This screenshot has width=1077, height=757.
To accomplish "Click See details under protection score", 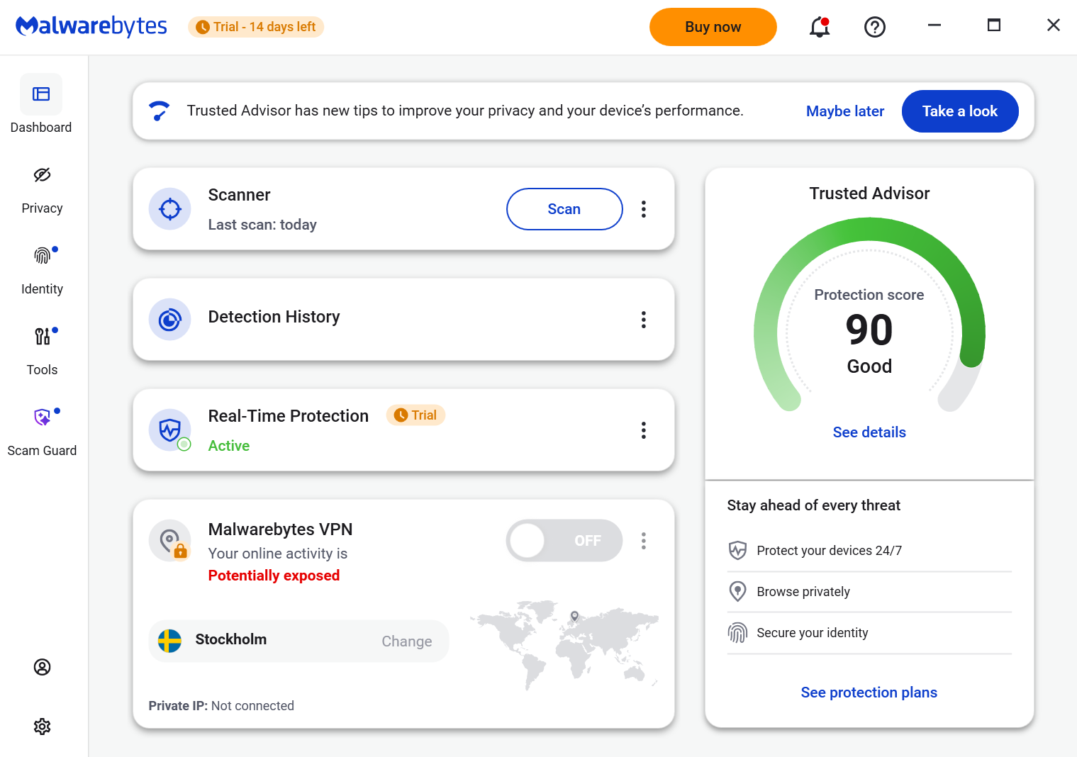I will click(x=869, y=432).
